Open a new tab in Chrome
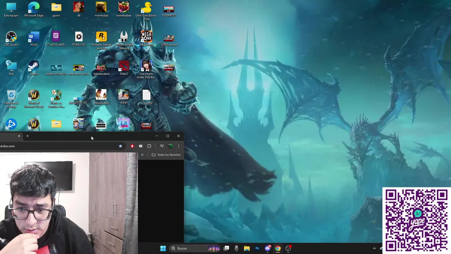This screenshot has height=254, width=451. [27, 136]
